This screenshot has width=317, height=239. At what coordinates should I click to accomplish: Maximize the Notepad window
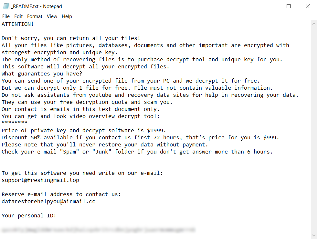click(x=289, y=6)
